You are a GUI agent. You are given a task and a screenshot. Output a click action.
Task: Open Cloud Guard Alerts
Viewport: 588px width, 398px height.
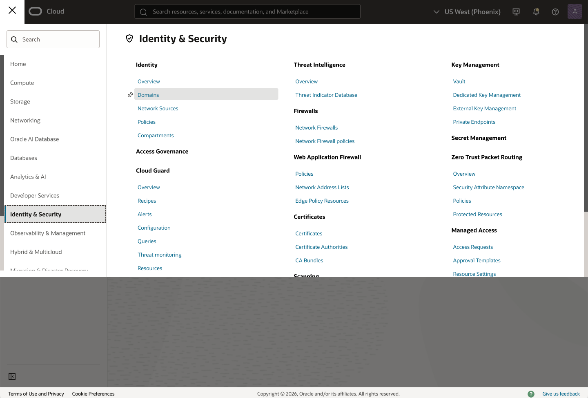(x=145, y=215)
